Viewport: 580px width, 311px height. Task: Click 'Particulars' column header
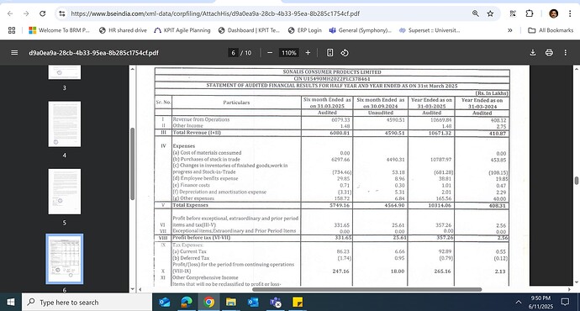(x=236, y=103)
